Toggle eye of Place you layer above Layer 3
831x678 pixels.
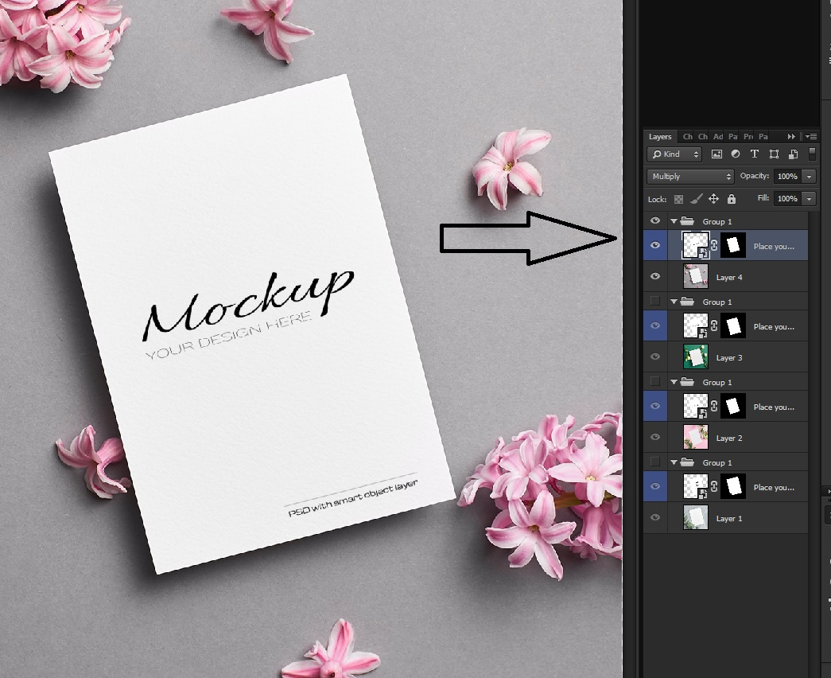(655, 325)
